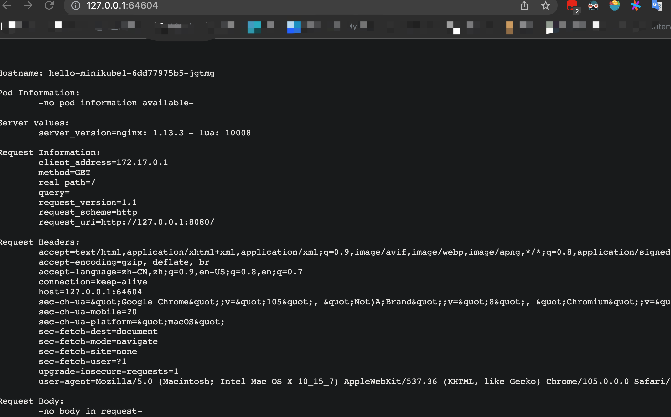The width and height of the screenshot is (671, 417).
Task: Reload the current page
Action: pyautogui.click(x=49, y=5)
